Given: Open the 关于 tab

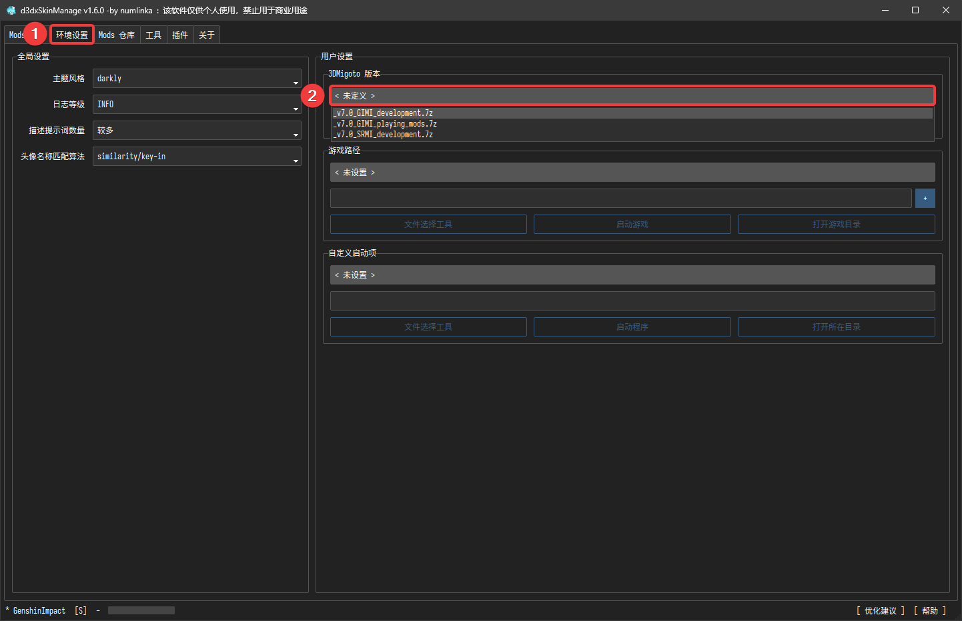Looking at the screenshot, I should click(207, 35).
